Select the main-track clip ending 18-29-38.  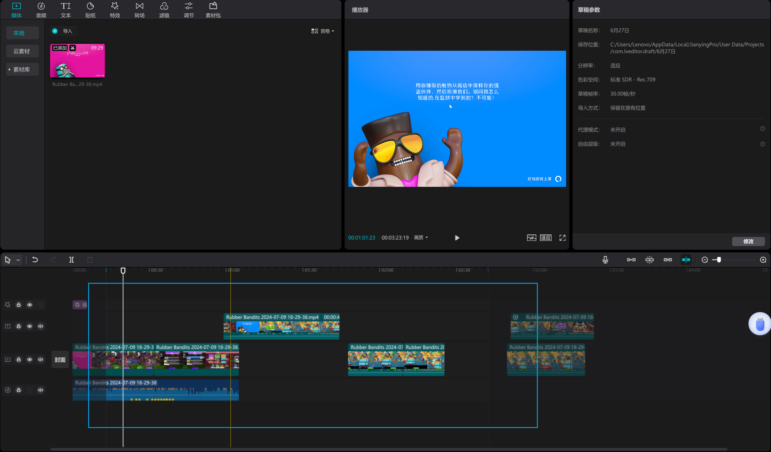196,360
